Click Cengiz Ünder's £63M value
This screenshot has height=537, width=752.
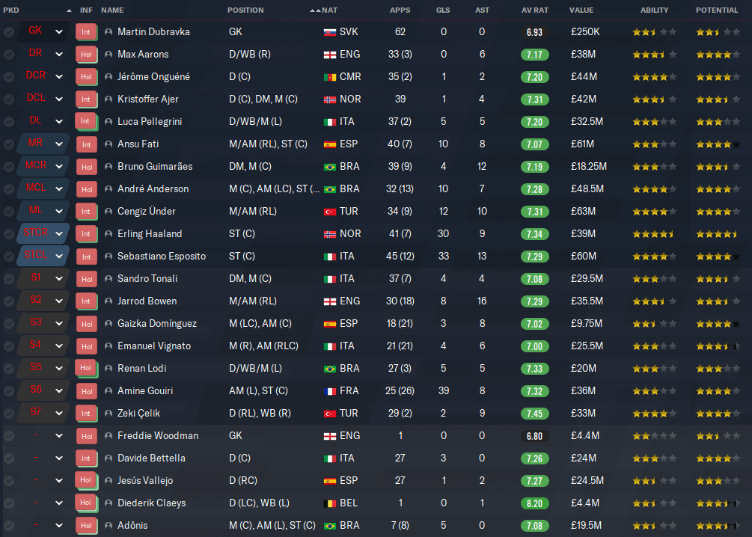tap(583, 212)
